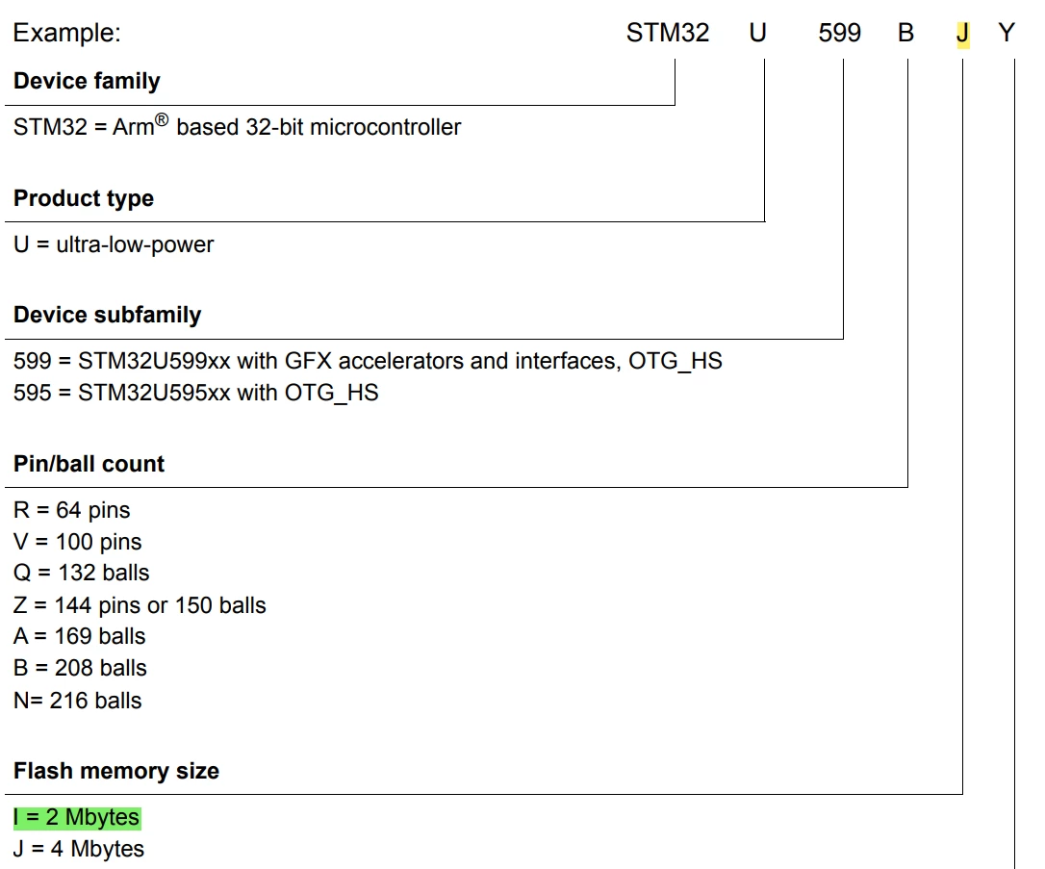Click the R = 64 pins entry

(x=71, y=510)
